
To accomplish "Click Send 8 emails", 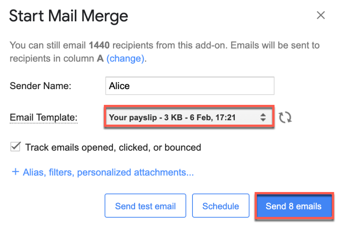I will 294,205.
